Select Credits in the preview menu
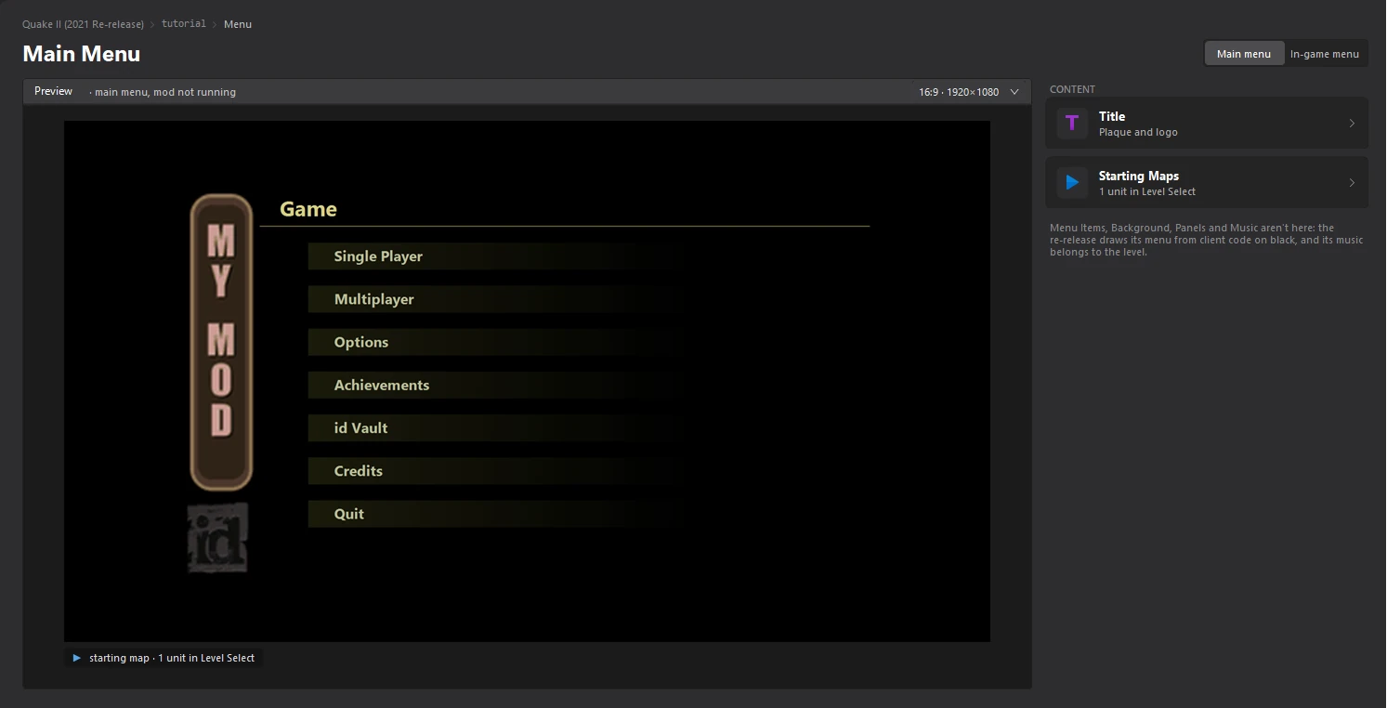The height and width of the screenshot is (708, 1387). [495, 471]
